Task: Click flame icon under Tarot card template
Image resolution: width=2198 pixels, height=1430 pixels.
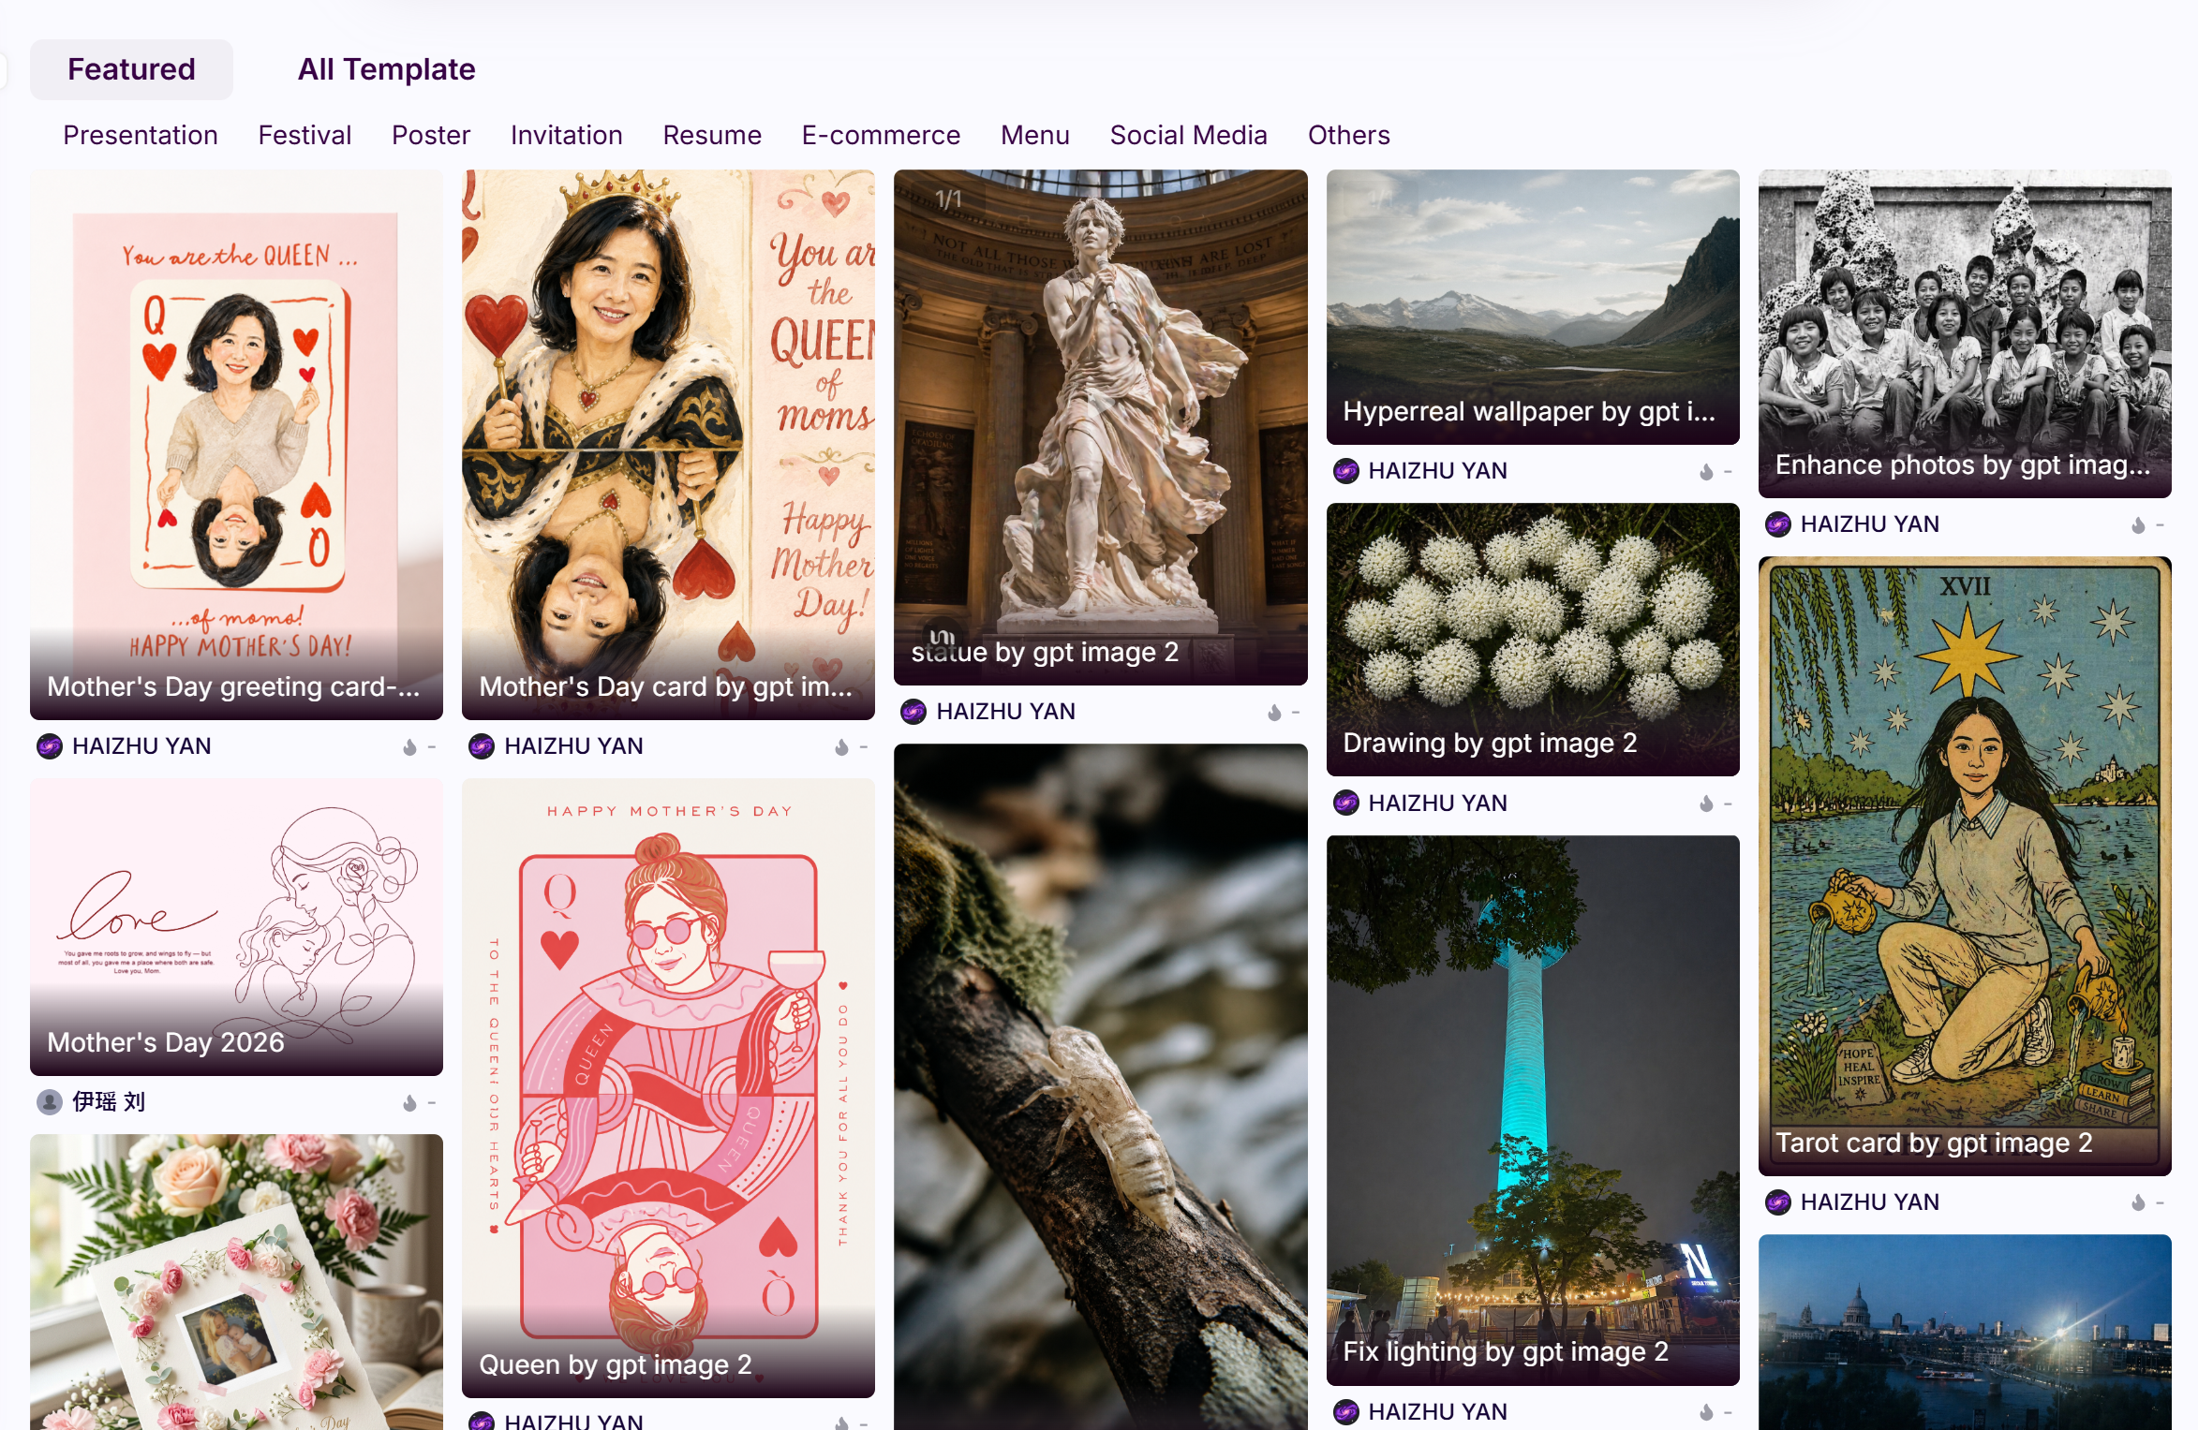Action: pos(2138,1202)
